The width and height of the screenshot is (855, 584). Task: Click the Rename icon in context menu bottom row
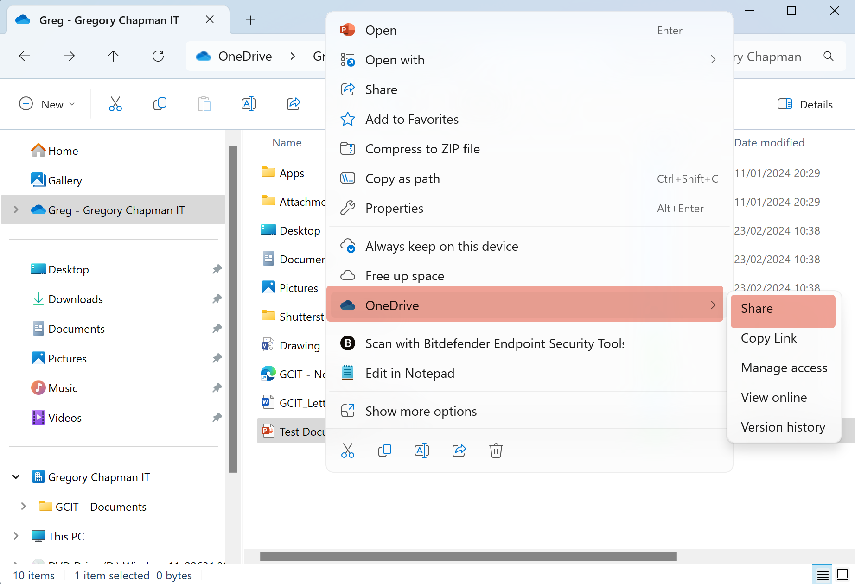(421, 451)
